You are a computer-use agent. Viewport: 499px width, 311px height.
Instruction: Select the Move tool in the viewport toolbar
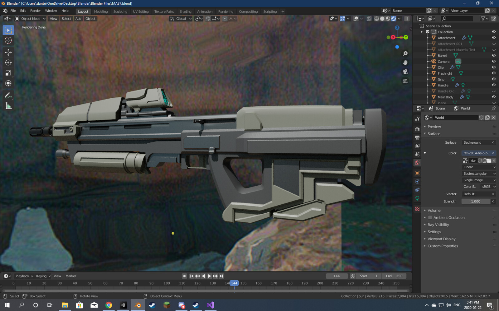click(x=8, y=52)
